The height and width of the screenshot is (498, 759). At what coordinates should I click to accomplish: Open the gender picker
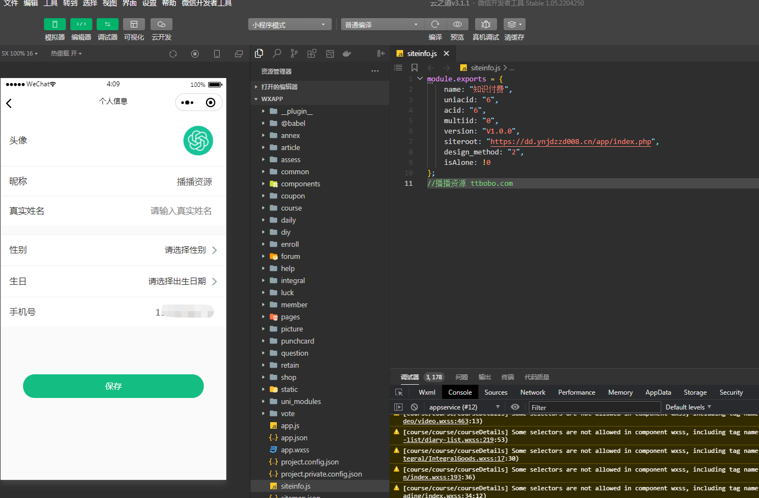[x=191, y=250]
